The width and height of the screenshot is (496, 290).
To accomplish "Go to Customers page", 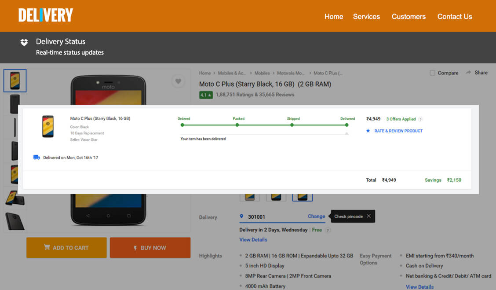I will point(408,16).
